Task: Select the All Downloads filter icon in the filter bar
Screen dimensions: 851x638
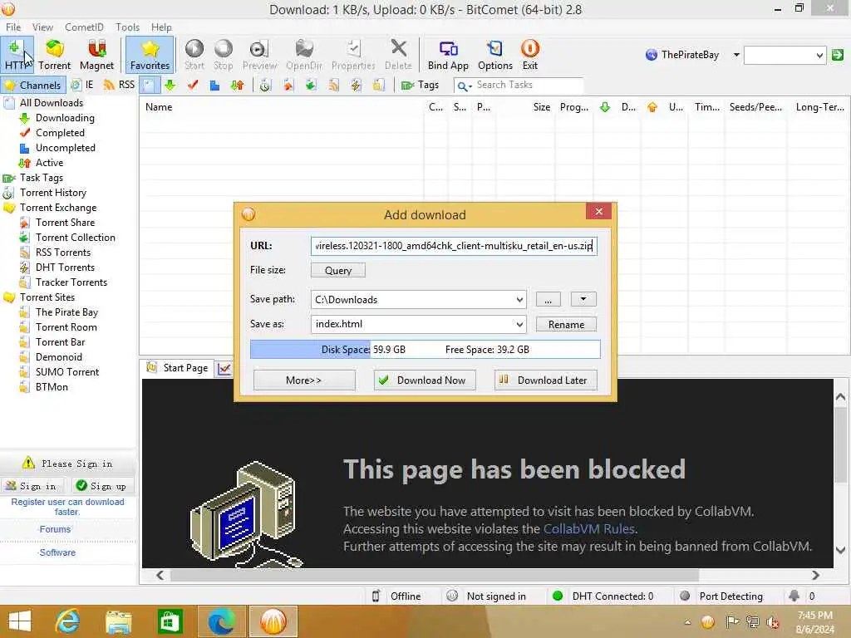Action: (x=149, y=86)
